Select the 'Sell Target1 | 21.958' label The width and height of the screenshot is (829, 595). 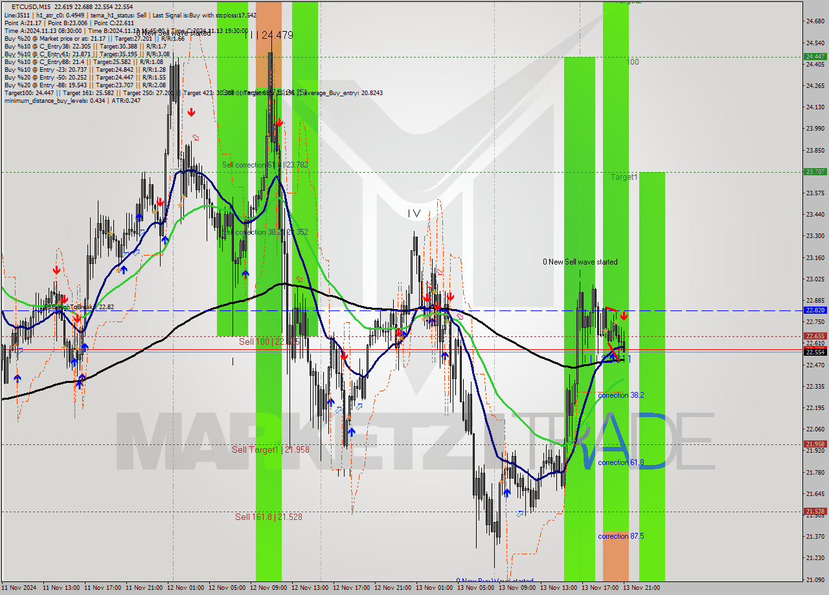click(271, 449)
